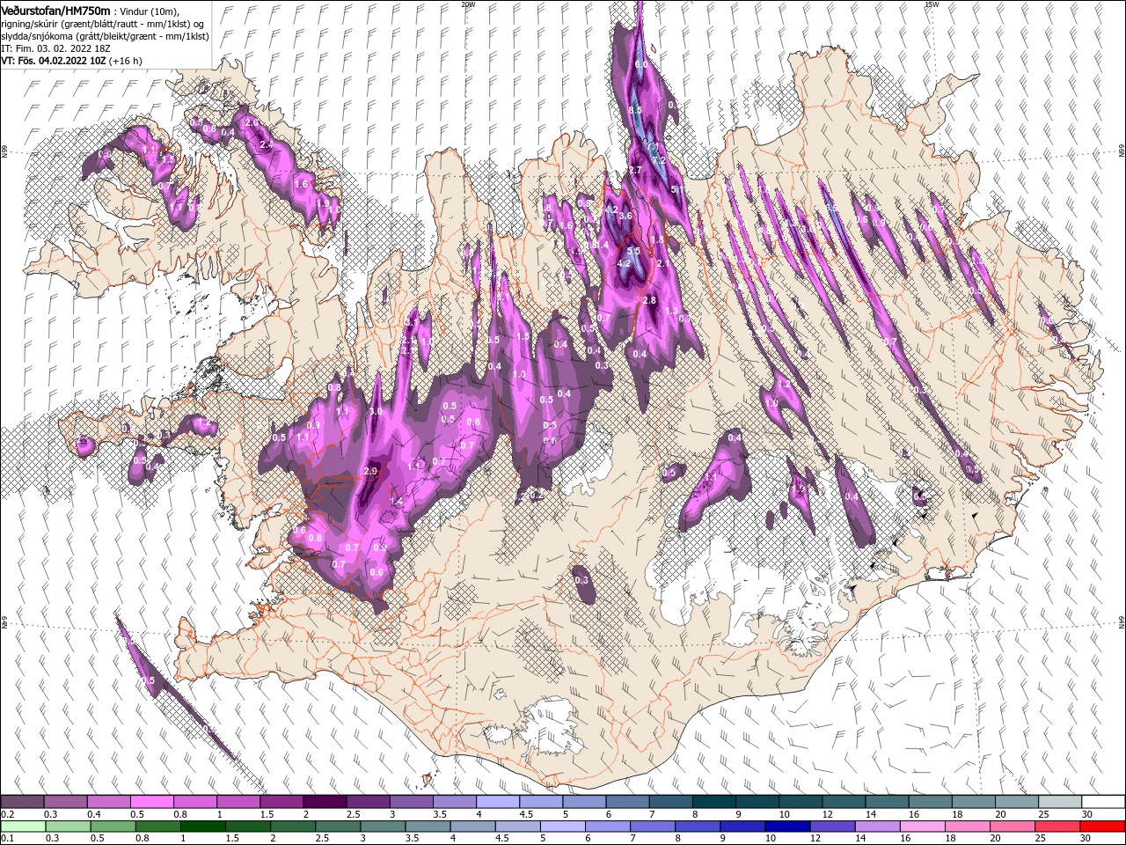Click the 'rigning/skúrir' legend description line

tap(103, 23)
